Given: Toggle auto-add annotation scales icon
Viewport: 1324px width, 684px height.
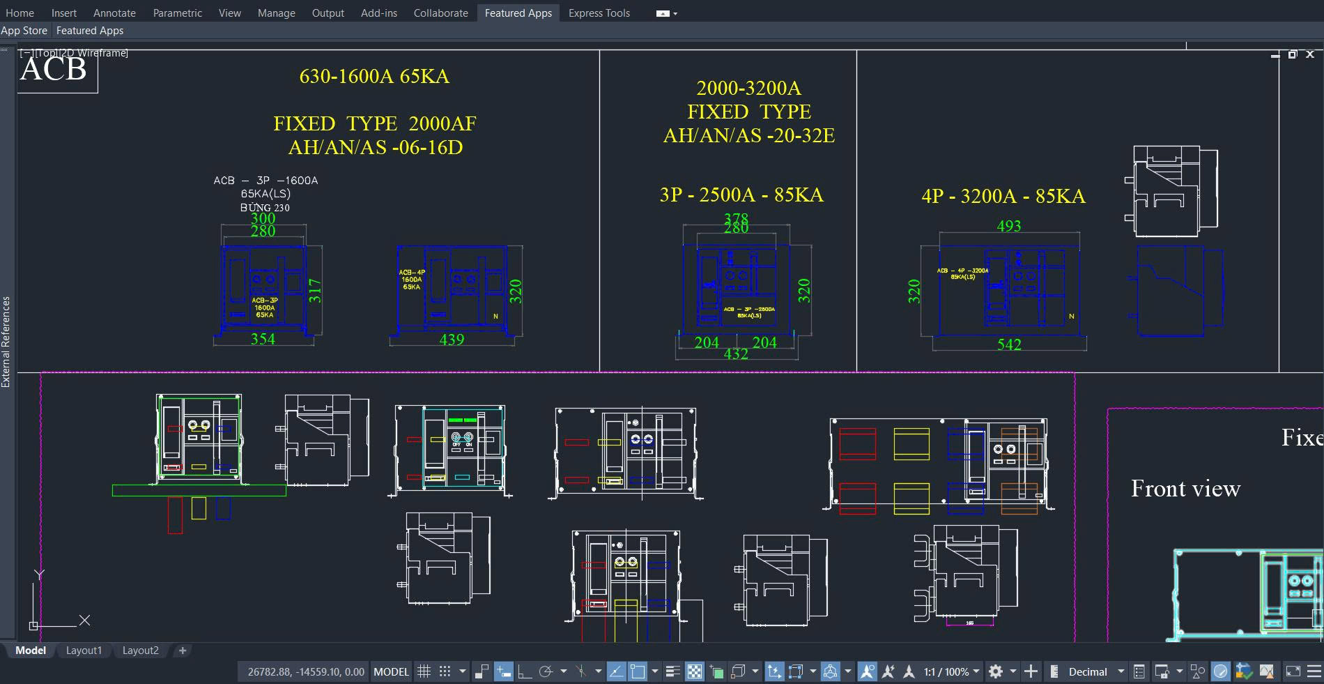Looking at the screenshot, I should click(x=888, y=671).
